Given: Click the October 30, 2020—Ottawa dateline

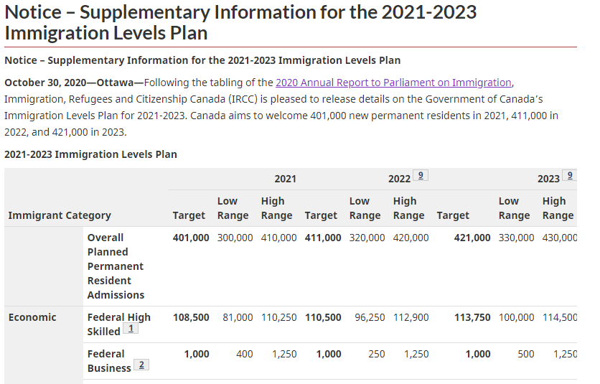Looking at the screenshot, I should pos(74,83).
